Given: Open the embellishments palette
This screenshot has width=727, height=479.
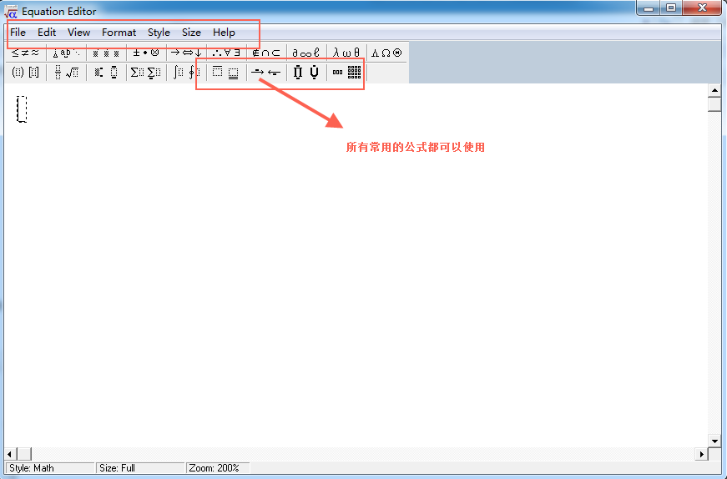Looking at the screenshot, I should [x=106, y=53].
